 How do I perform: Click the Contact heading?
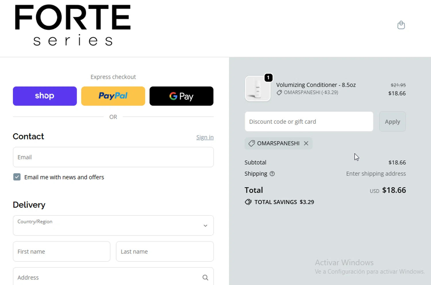click(x=28, y=136)
